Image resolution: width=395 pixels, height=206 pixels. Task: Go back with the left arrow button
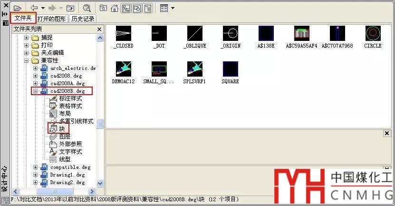point(34,8)
